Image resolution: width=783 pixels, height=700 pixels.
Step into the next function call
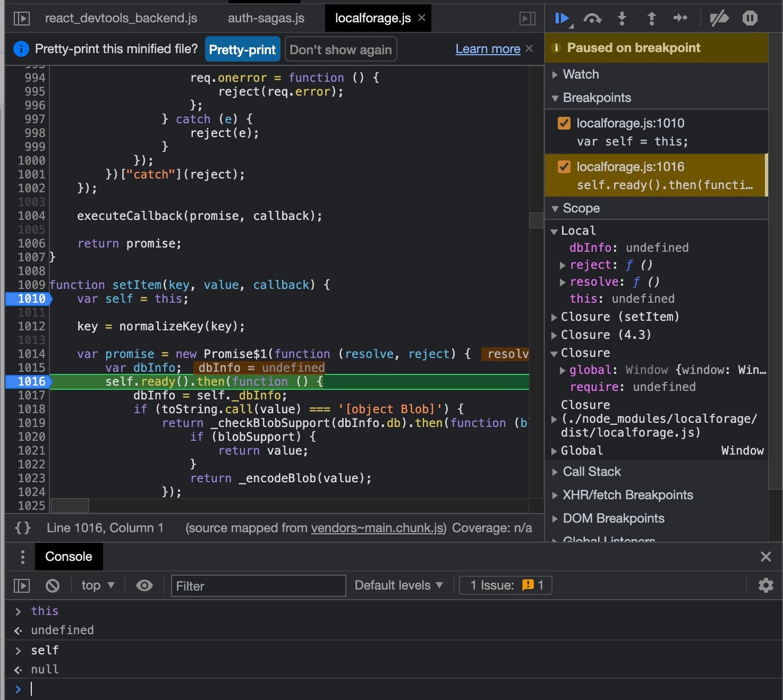[x=622, y=18]
